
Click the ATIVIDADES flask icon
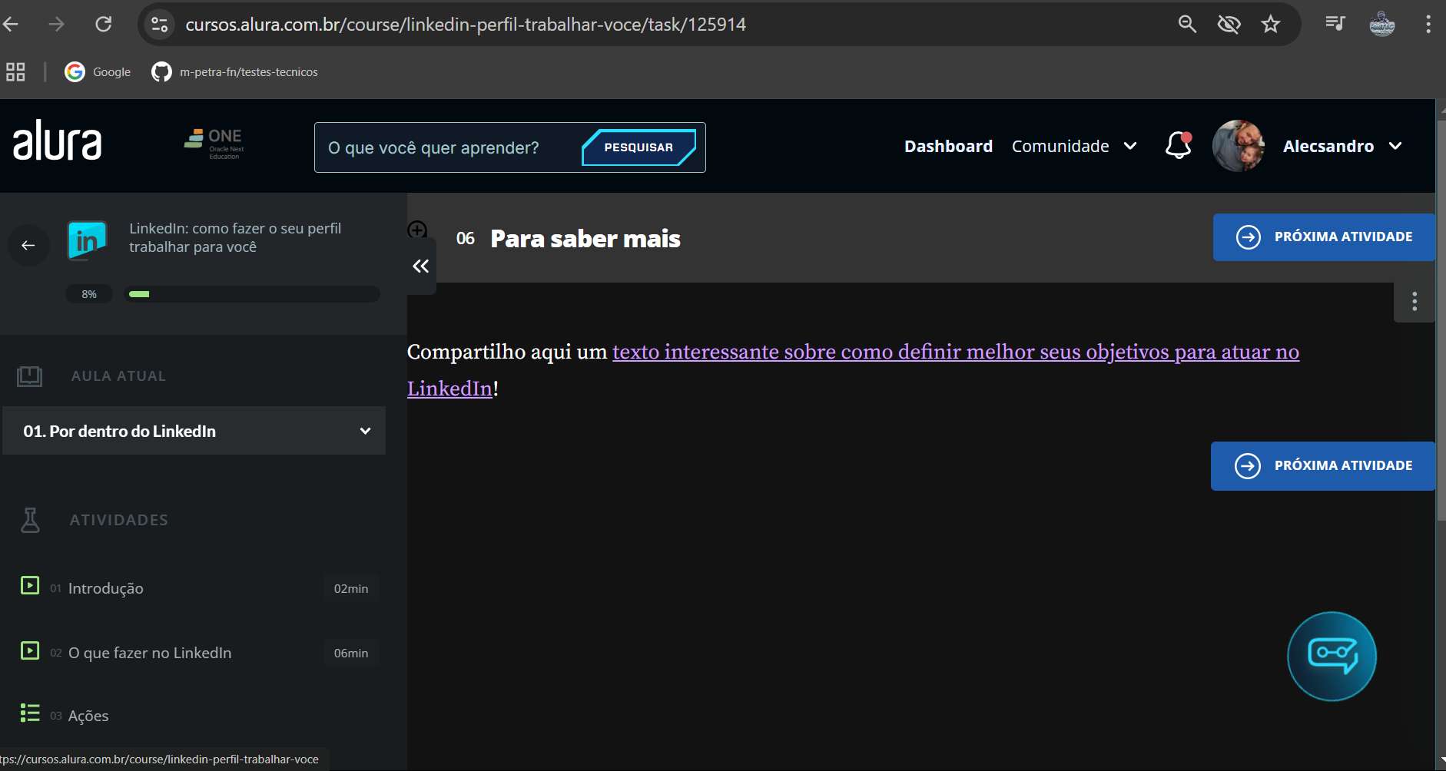click(30, 520)
